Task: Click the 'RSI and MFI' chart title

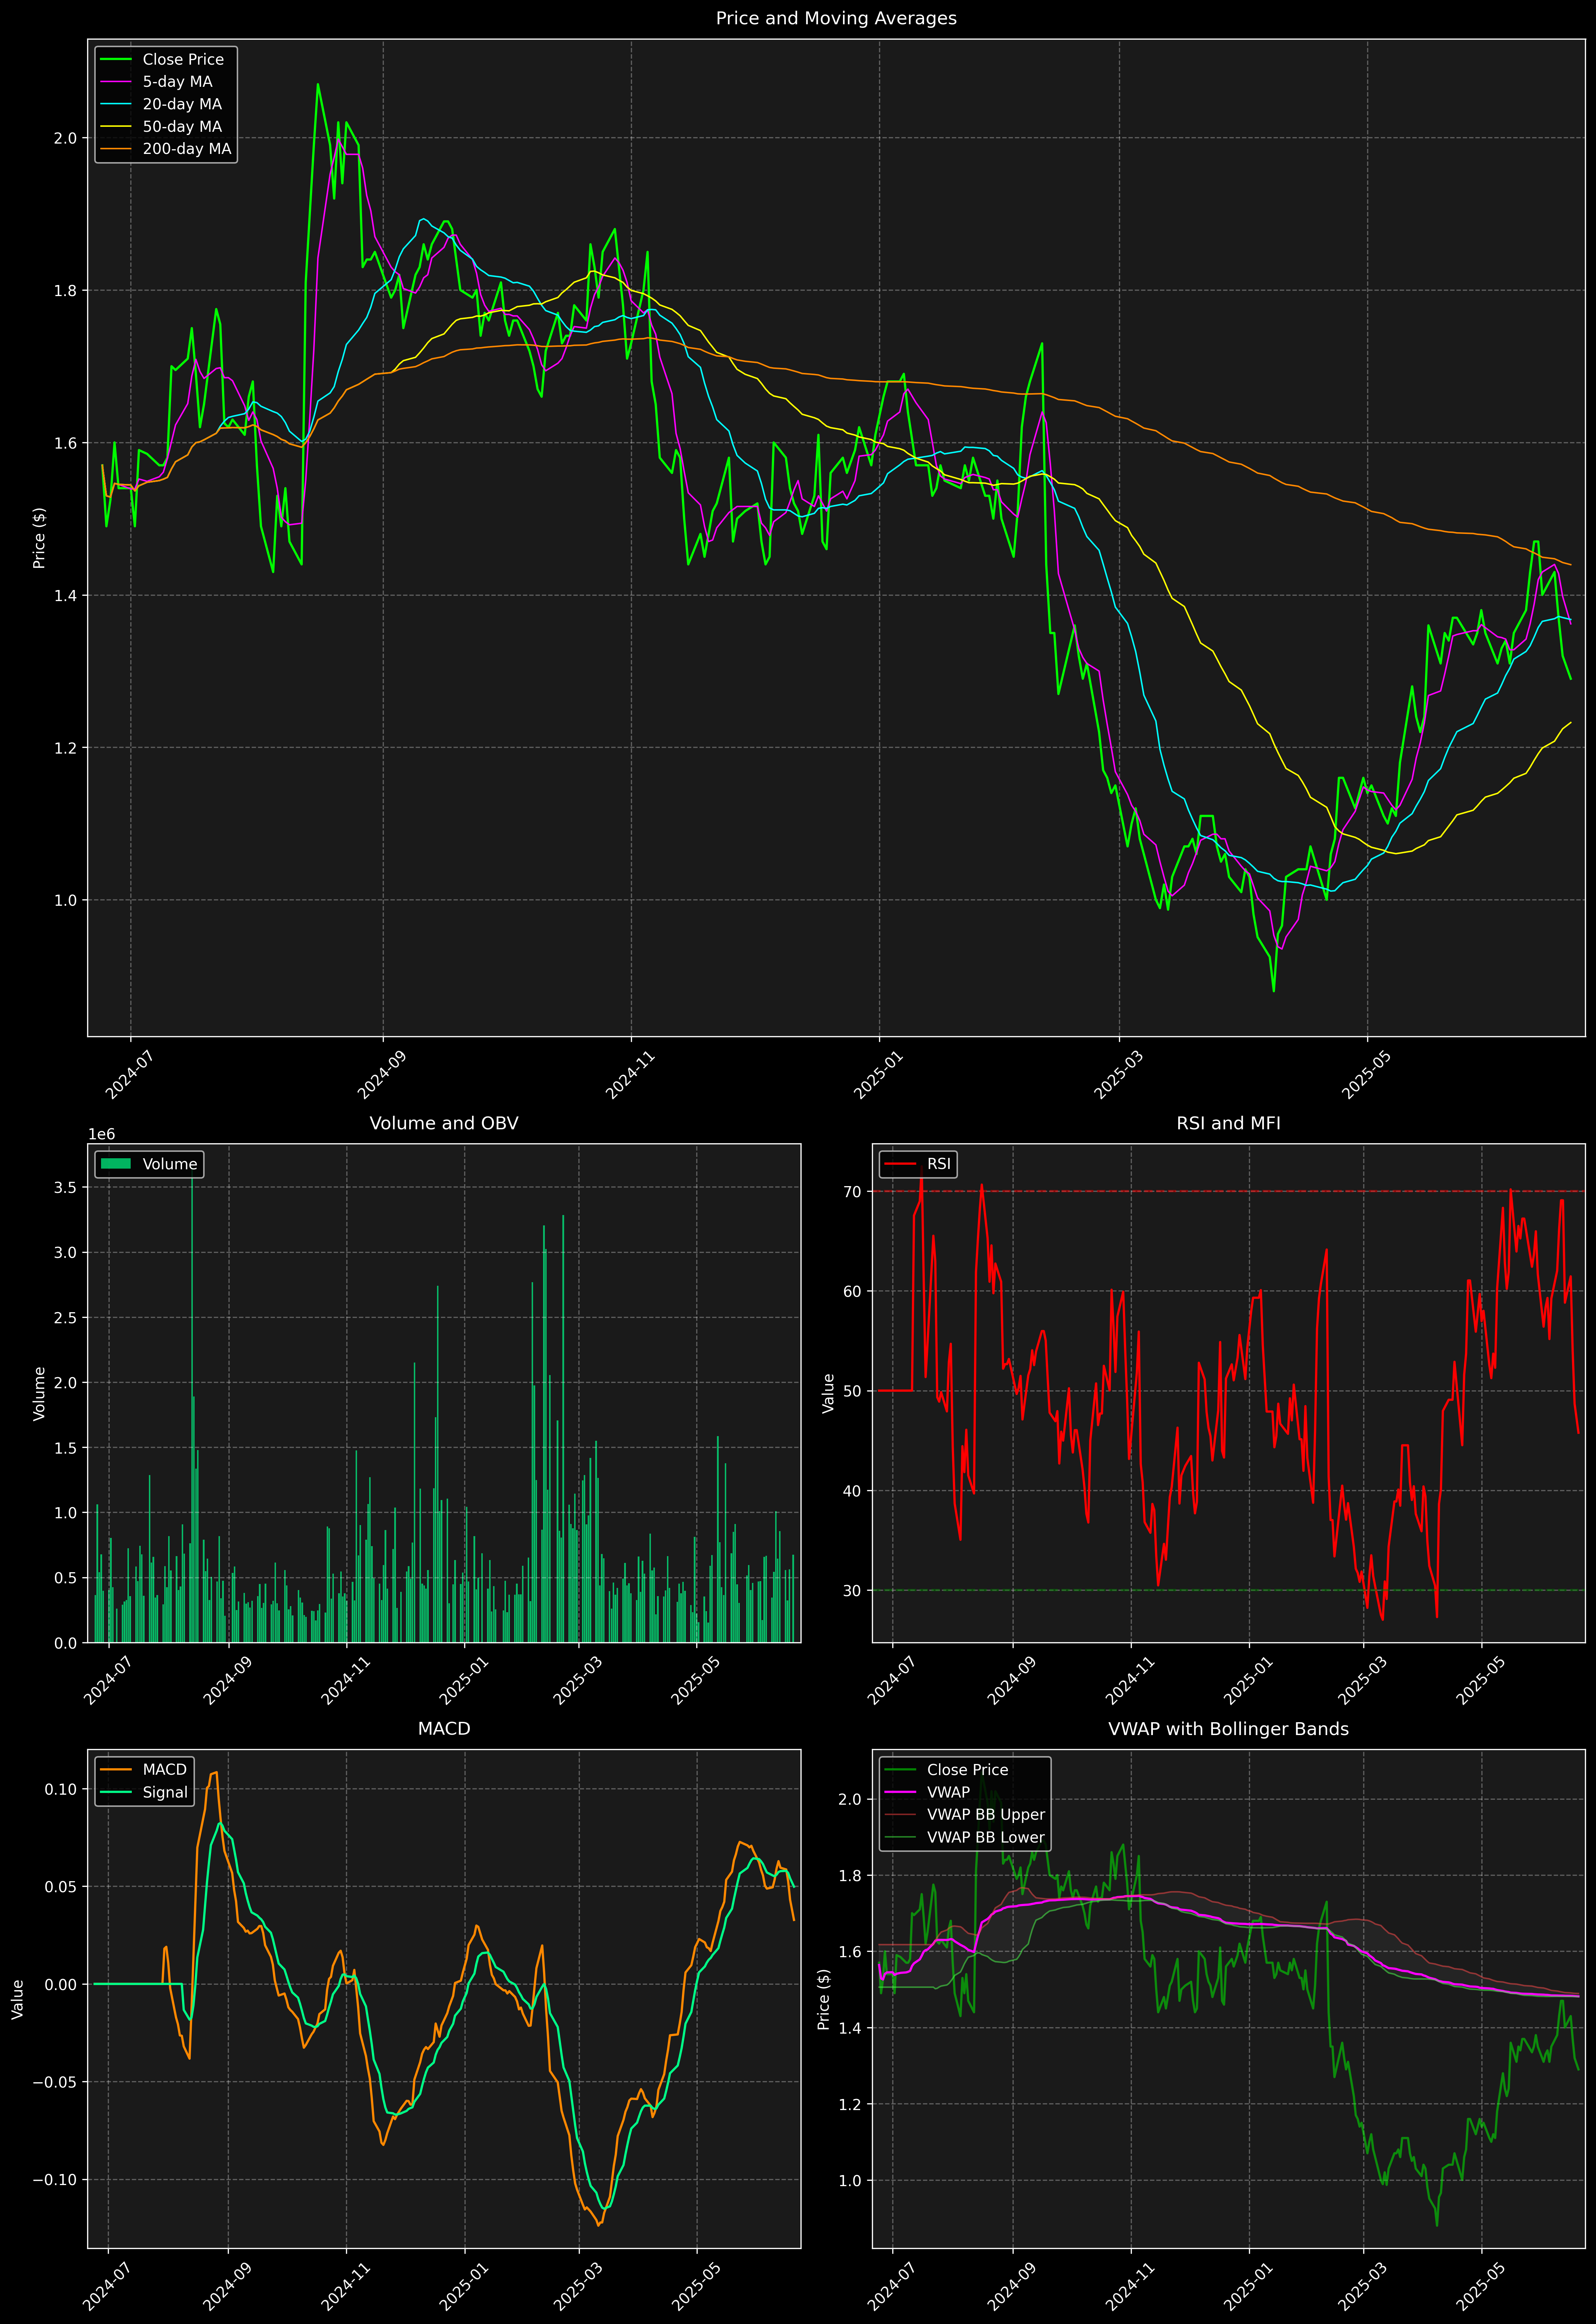Action: point(1228,1123)
